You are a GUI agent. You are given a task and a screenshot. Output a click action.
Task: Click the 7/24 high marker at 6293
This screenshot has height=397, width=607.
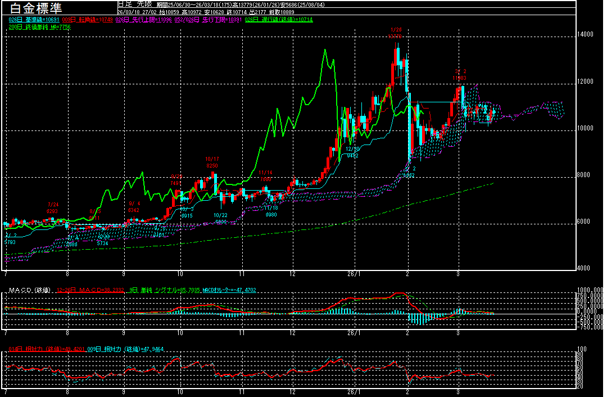click(x=53, y=207)
